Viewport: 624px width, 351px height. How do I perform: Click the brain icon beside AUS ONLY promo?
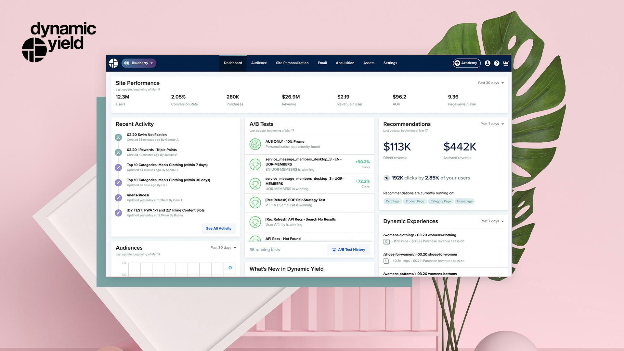(255, 144)
